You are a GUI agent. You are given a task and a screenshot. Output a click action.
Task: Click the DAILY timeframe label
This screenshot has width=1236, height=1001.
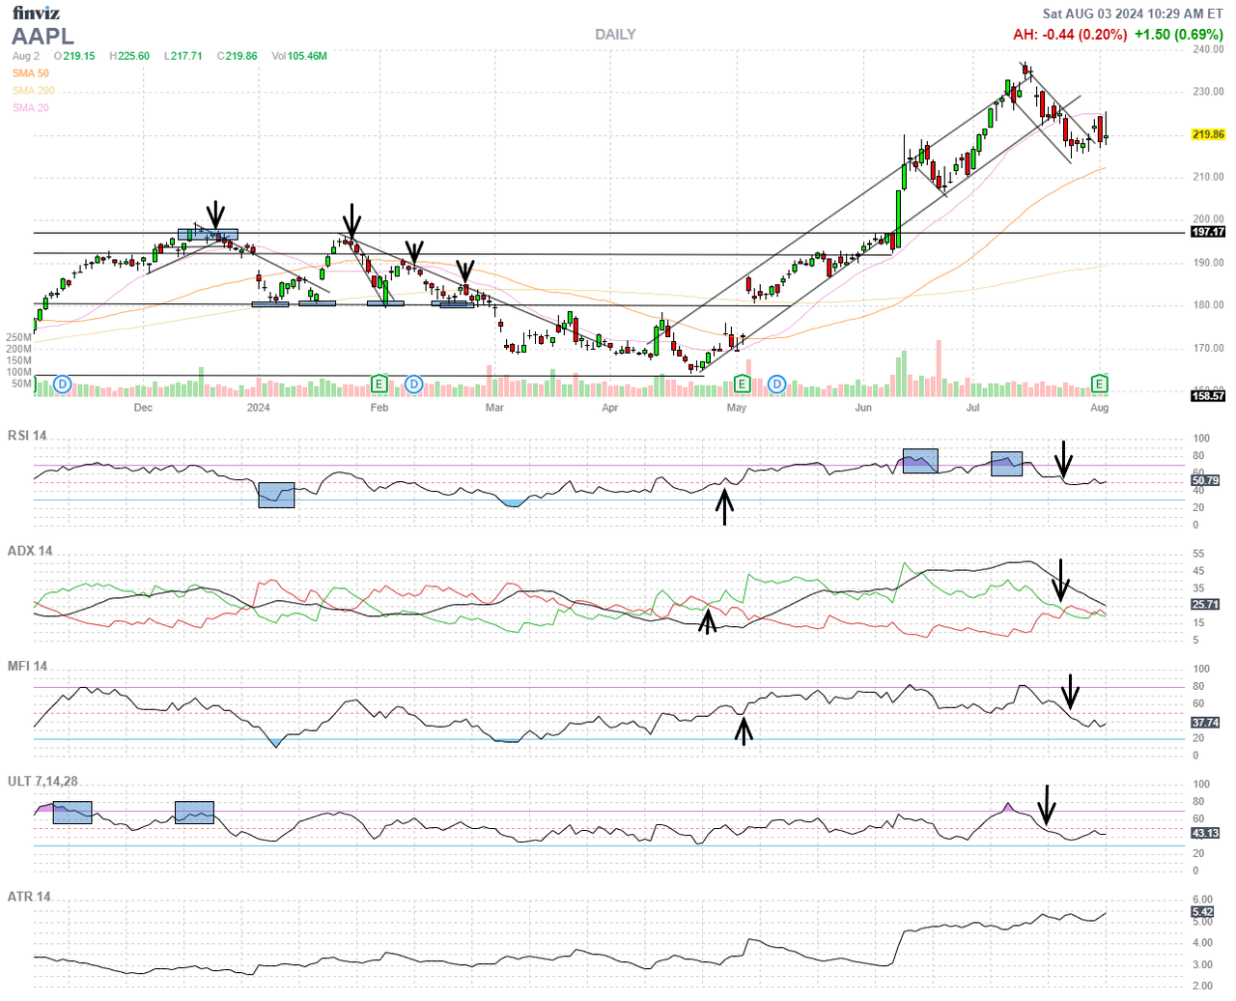coord(615,34)
